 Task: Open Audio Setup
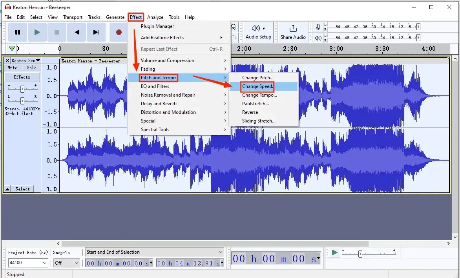pyautogui.click(x=258, y=32)
